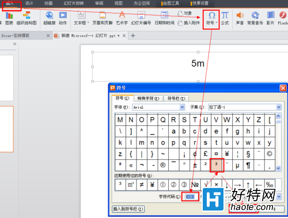288x218 pixels.
Task: Select the copyright © symbol
Action: point(270,154)
